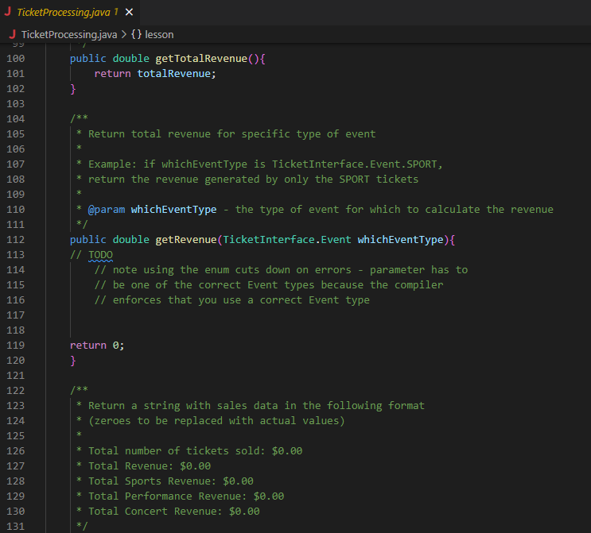Click the getTotalRevenue method name
Viewport: 591px width, 533px height.
point(201,59)
